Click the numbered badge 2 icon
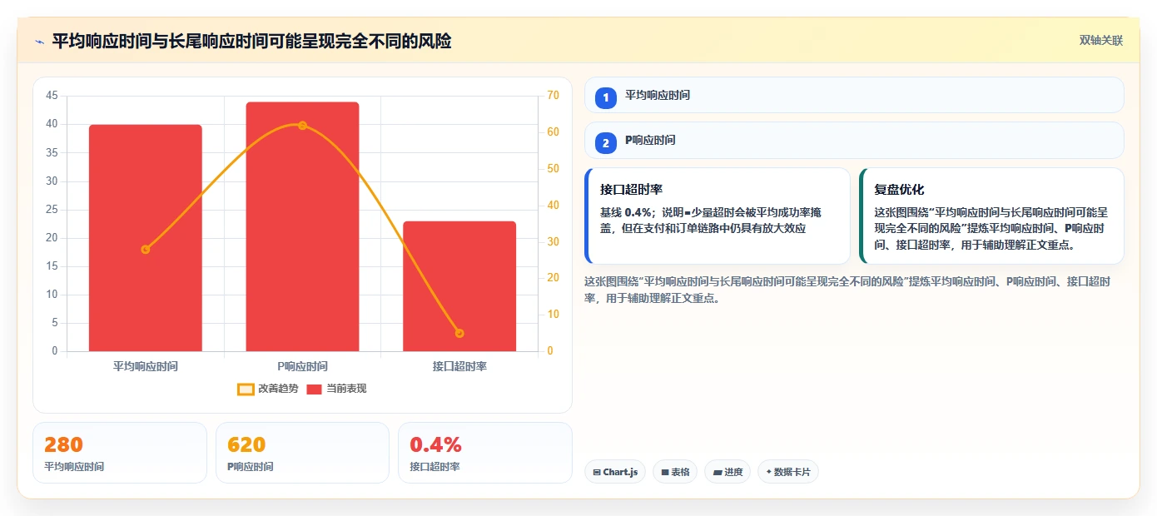The width and height of the screenshot is (1157, 516). click(x=606, y=143)
